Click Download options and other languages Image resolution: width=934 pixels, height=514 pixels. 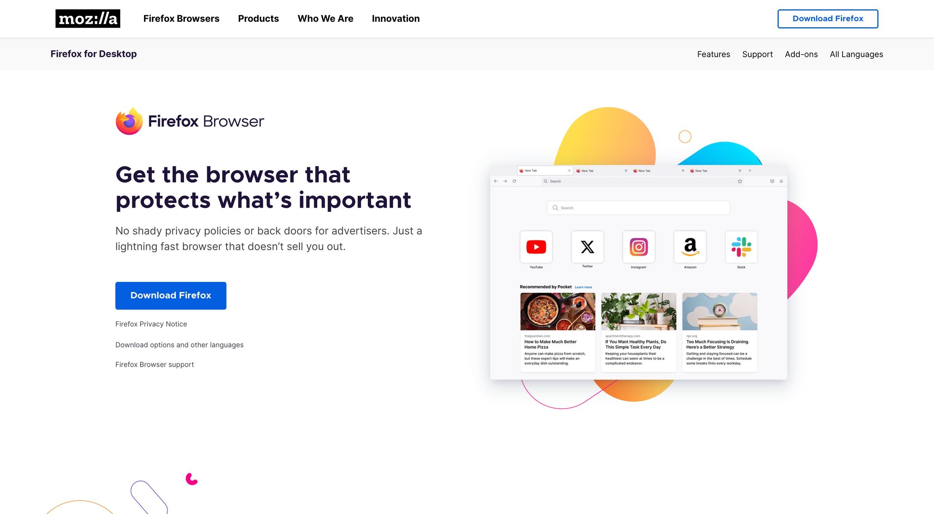point(179,344)
